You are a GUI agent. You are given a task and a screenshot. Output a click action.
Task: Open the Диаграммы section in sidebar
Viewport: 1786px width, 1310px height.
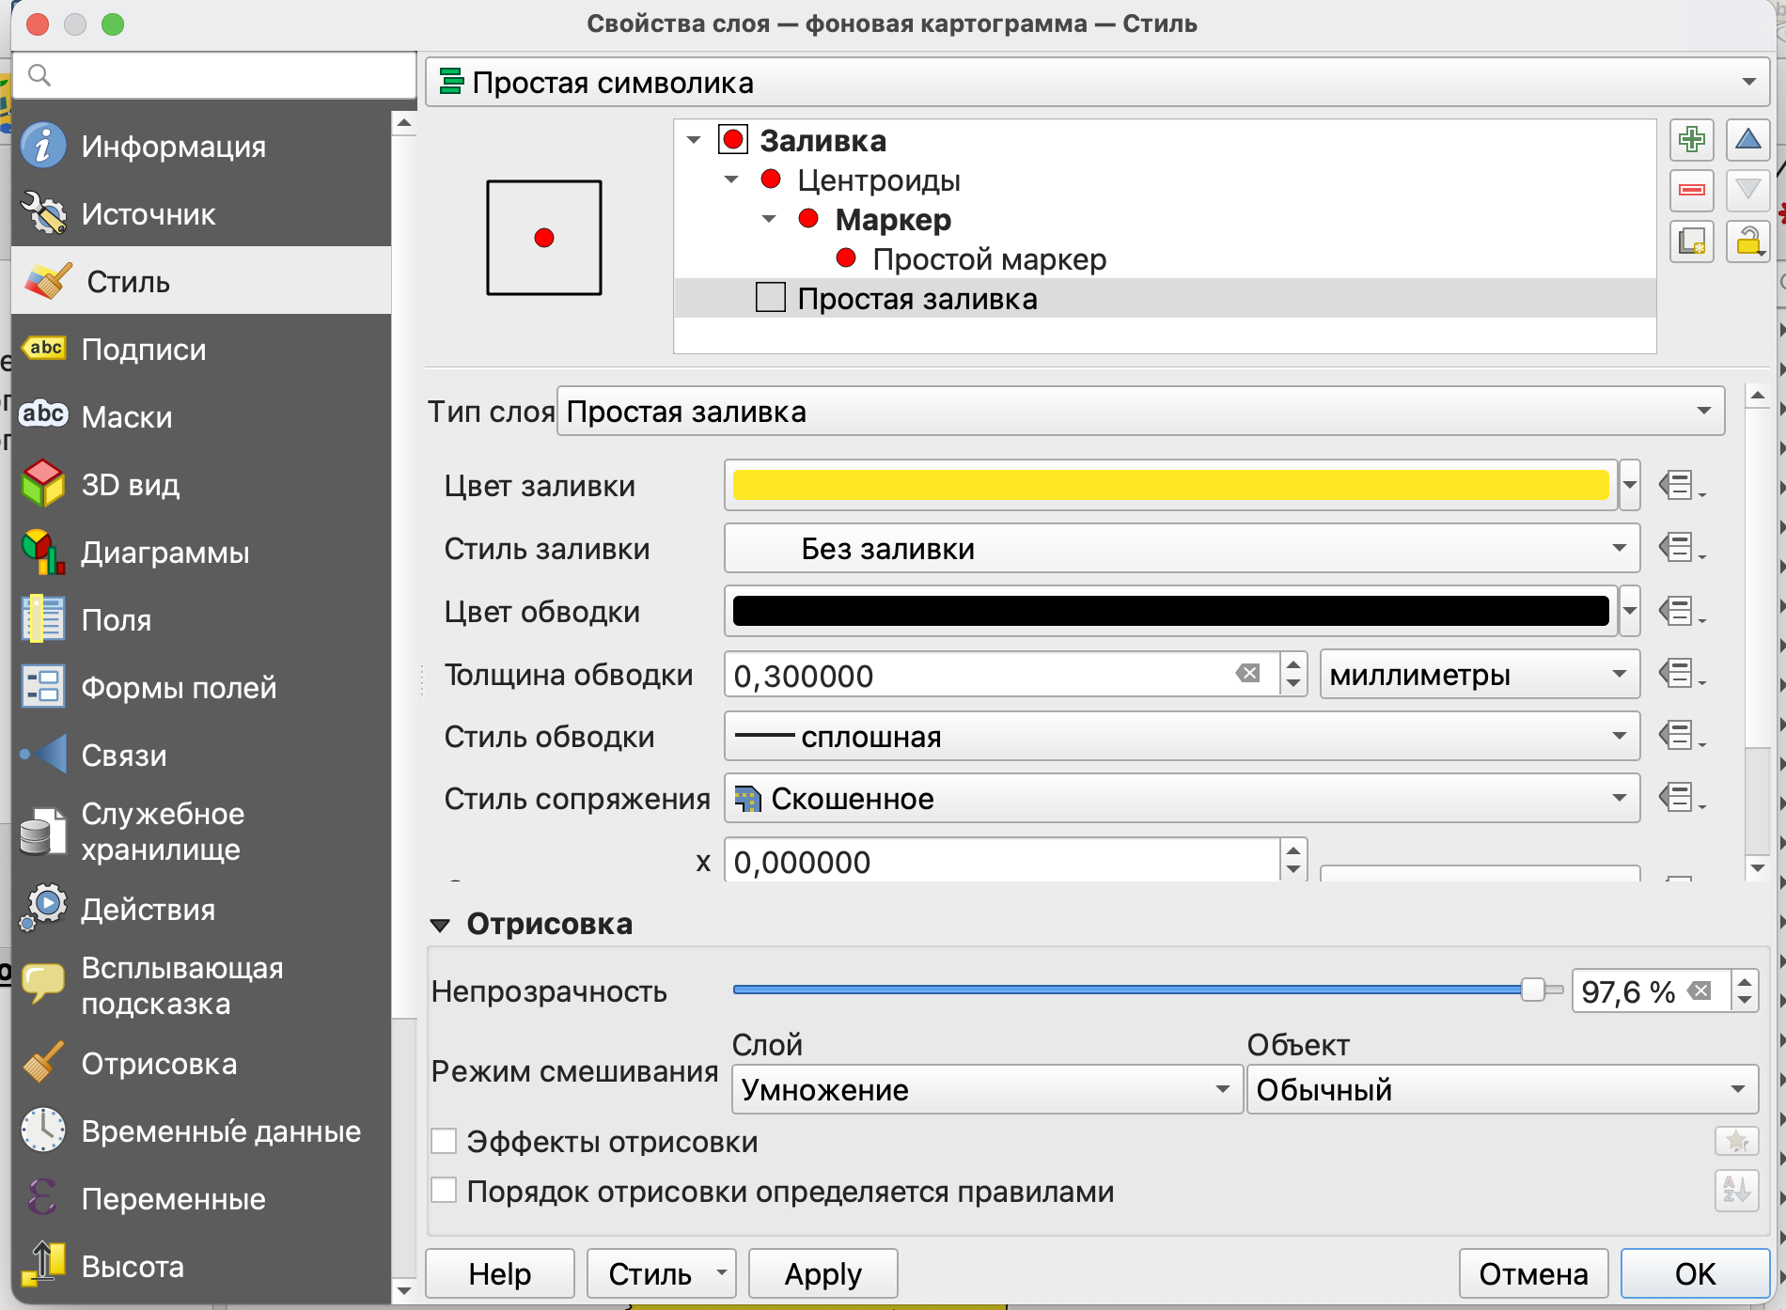(x=164, y=553)
